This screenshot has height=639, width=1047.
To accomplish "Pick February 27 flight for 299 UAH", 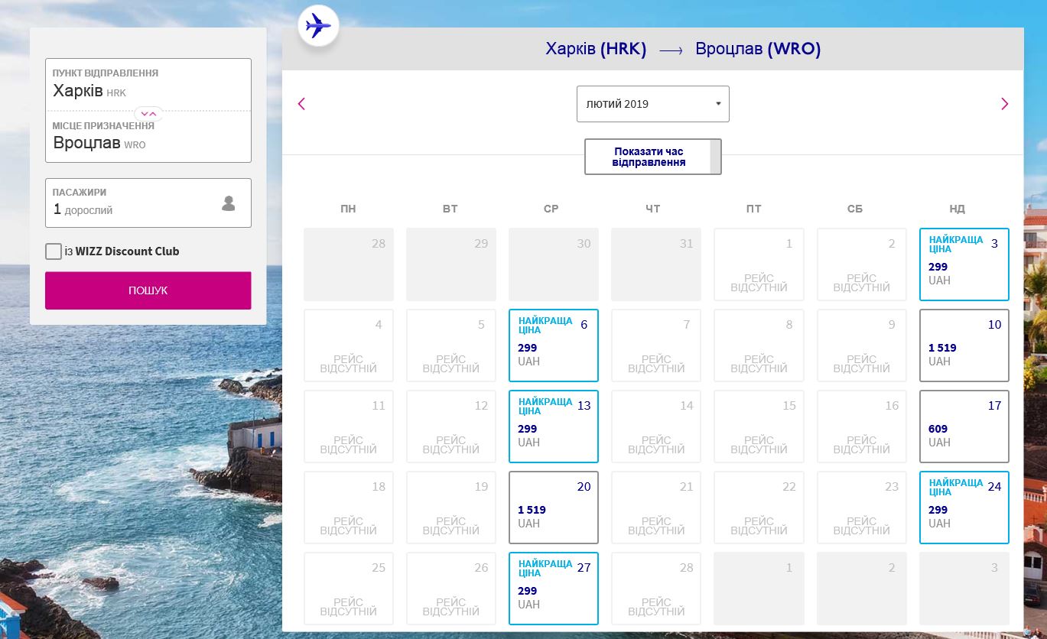I will click(553, 589).
